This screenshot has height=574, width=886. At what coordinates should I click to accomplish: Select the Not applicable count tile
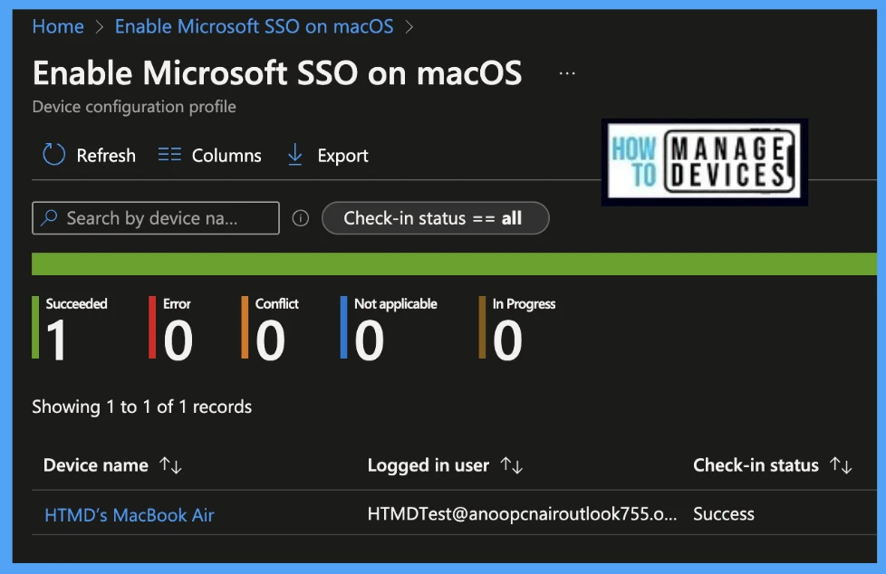pos(389,328)
